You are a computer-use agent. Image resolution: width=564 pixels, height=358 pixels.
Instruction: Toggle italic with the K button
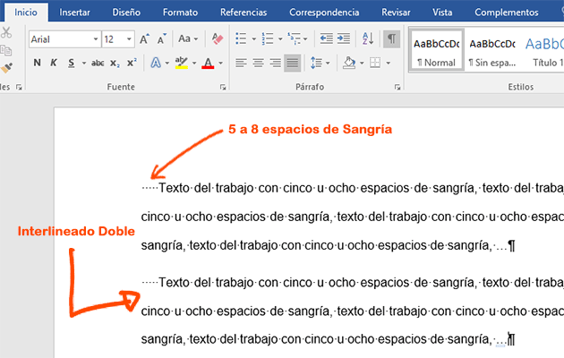pyautogui.click(x=54, y=63)
